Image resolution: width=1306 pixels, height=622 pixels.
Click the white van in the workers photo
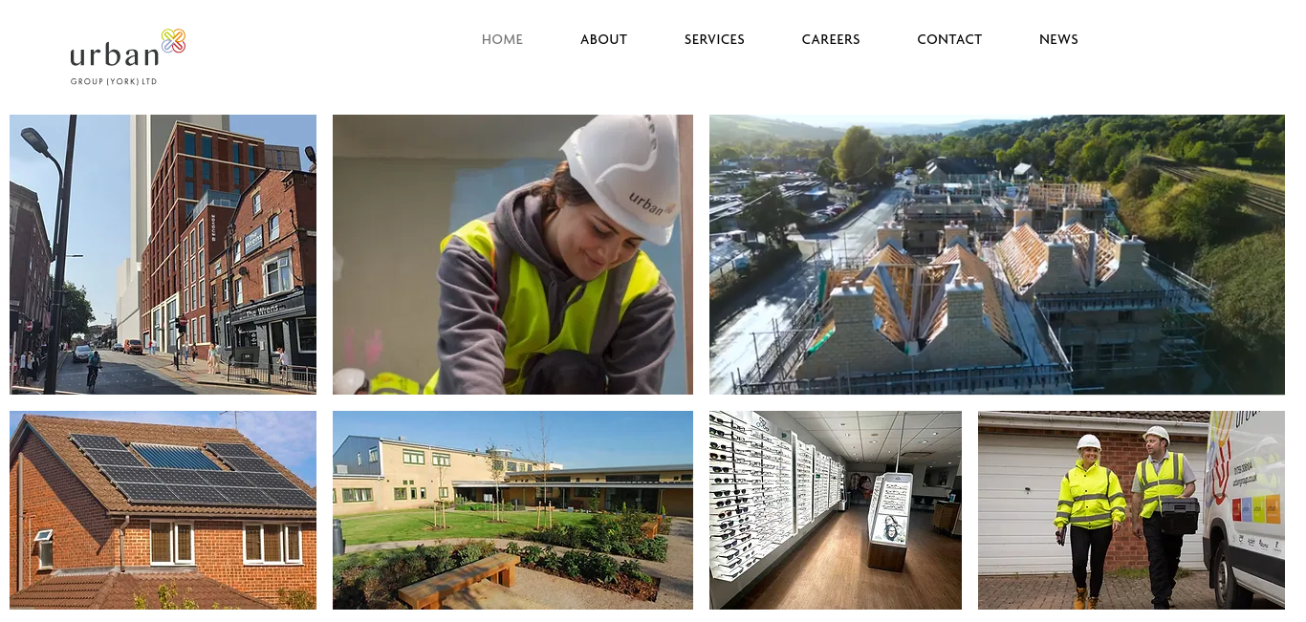coord(1244,508)
